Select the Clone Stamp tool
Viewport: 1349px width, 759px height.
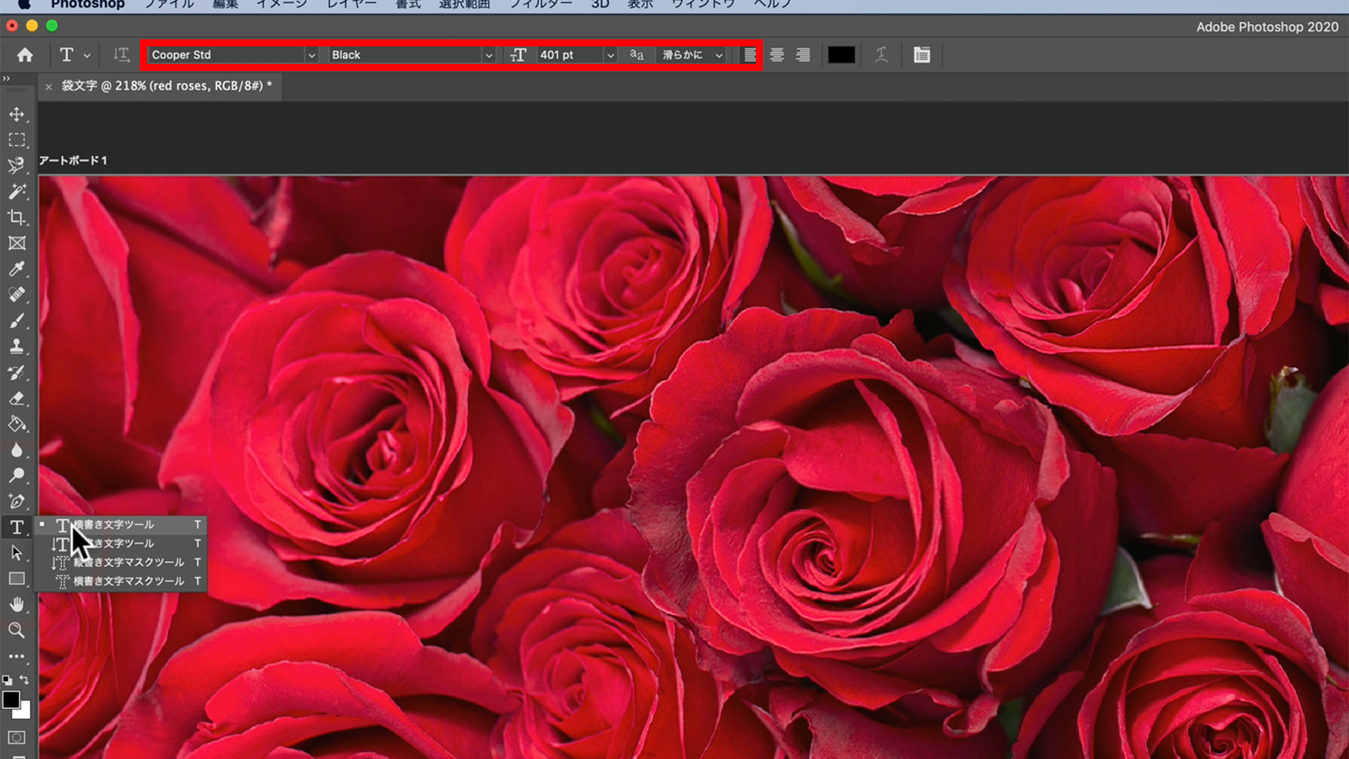coord(17,346)
